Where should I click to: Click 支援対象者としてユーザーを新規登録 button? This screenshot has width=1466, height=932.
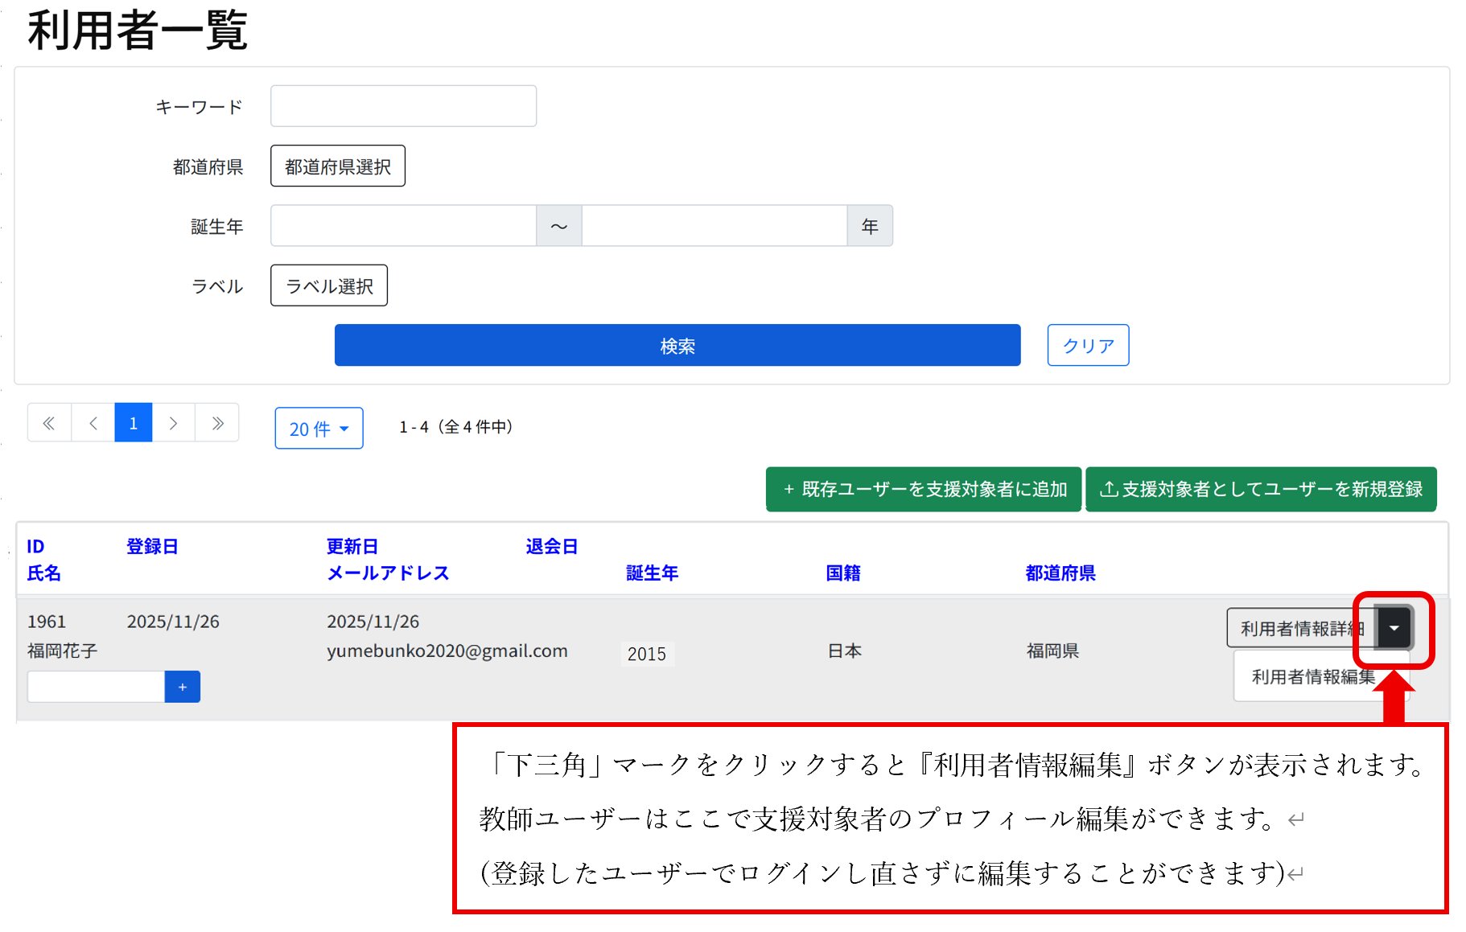[1261, 489]
